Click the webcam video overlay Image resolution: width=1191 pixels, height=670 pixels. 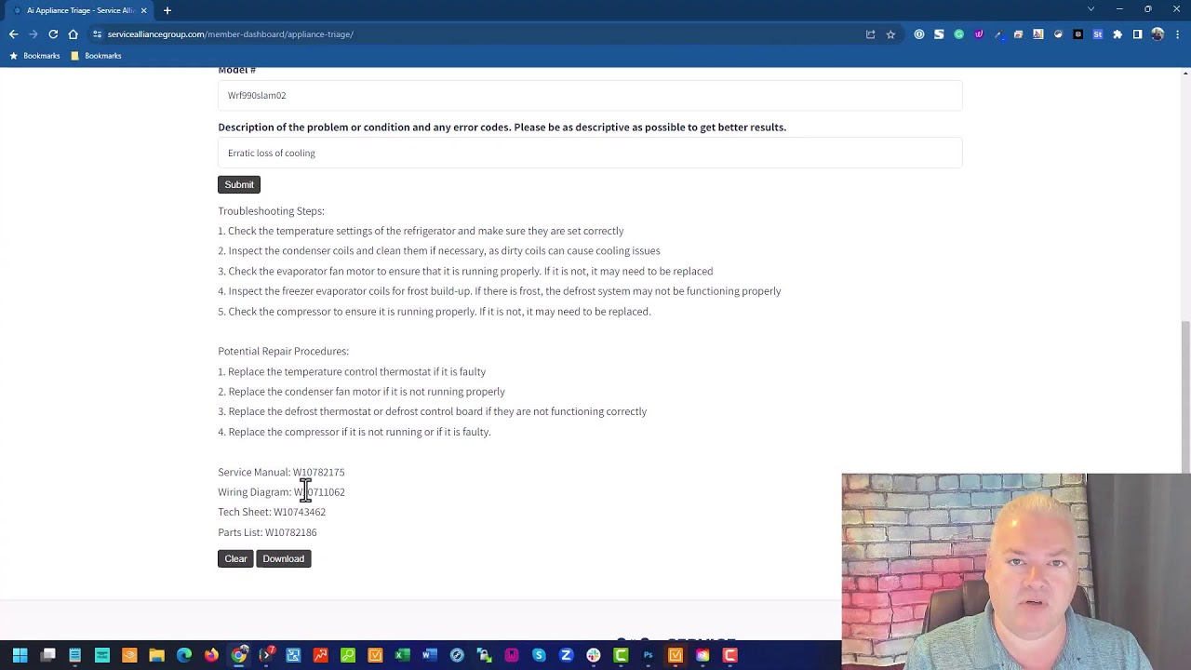(1016, 571)
